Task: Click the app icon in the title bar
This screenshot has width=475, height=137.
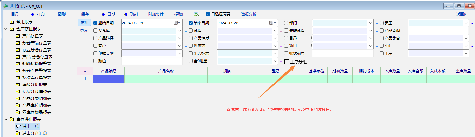Action: point(5,6)
